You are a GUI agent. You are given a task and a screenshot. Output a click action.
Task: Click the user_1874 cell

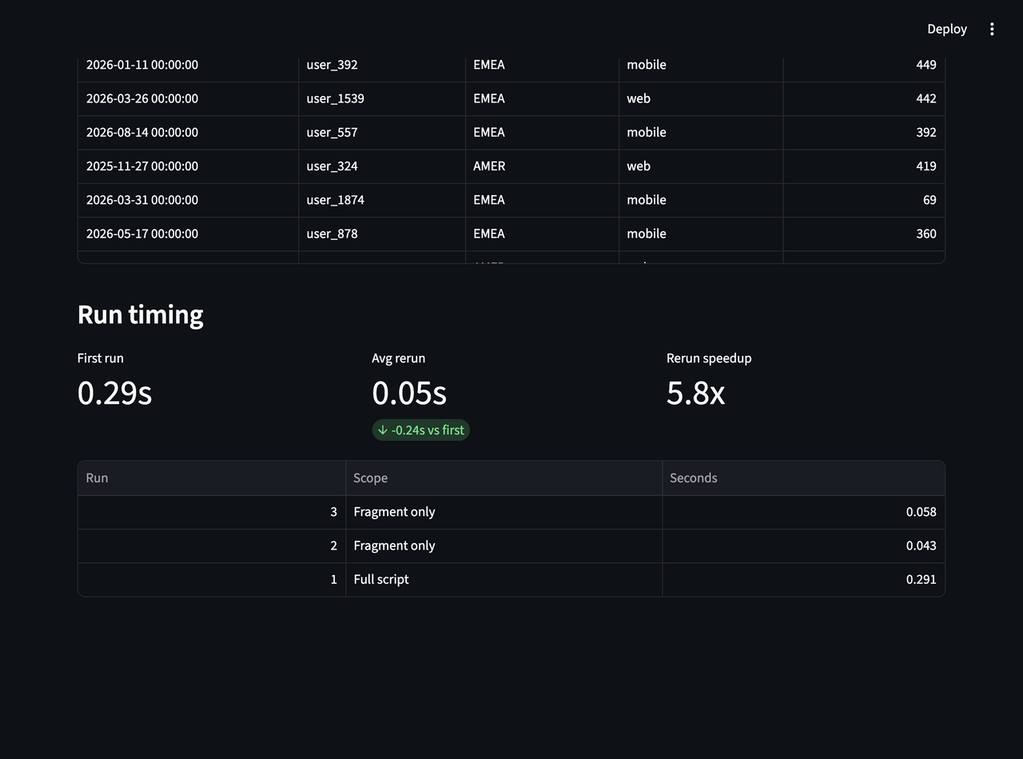click(x=382, y=200)
